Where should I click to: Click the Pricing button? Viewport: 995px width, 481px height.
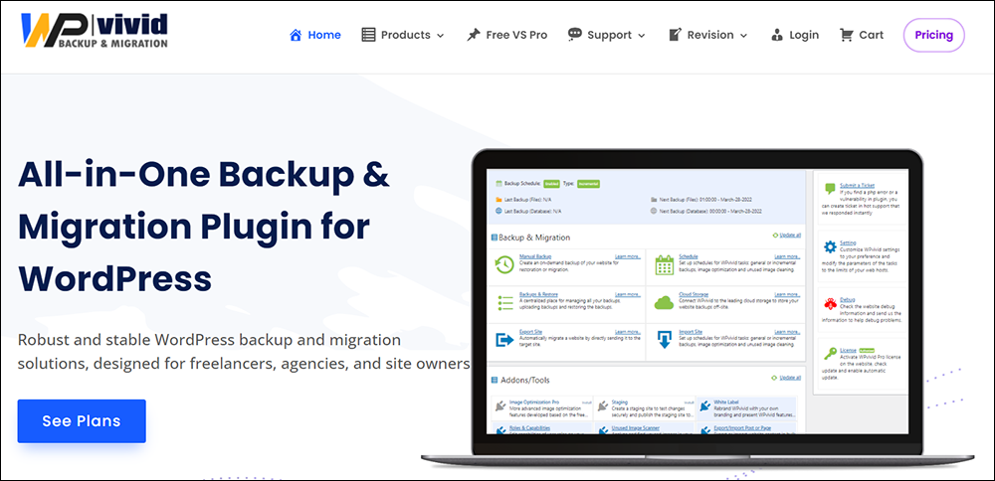(x=933, y=35)
